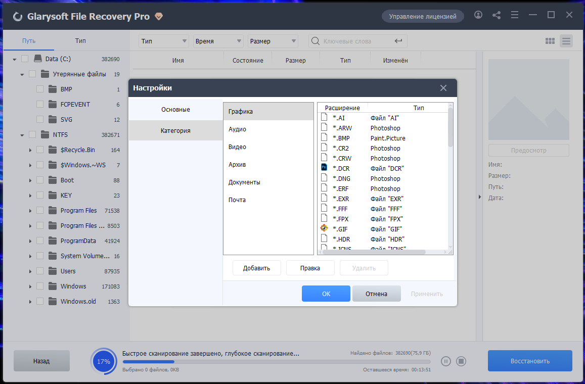Click the extension list horizontal scrollbar
Viewport: 585px width, 384px height.
point(374,252)
